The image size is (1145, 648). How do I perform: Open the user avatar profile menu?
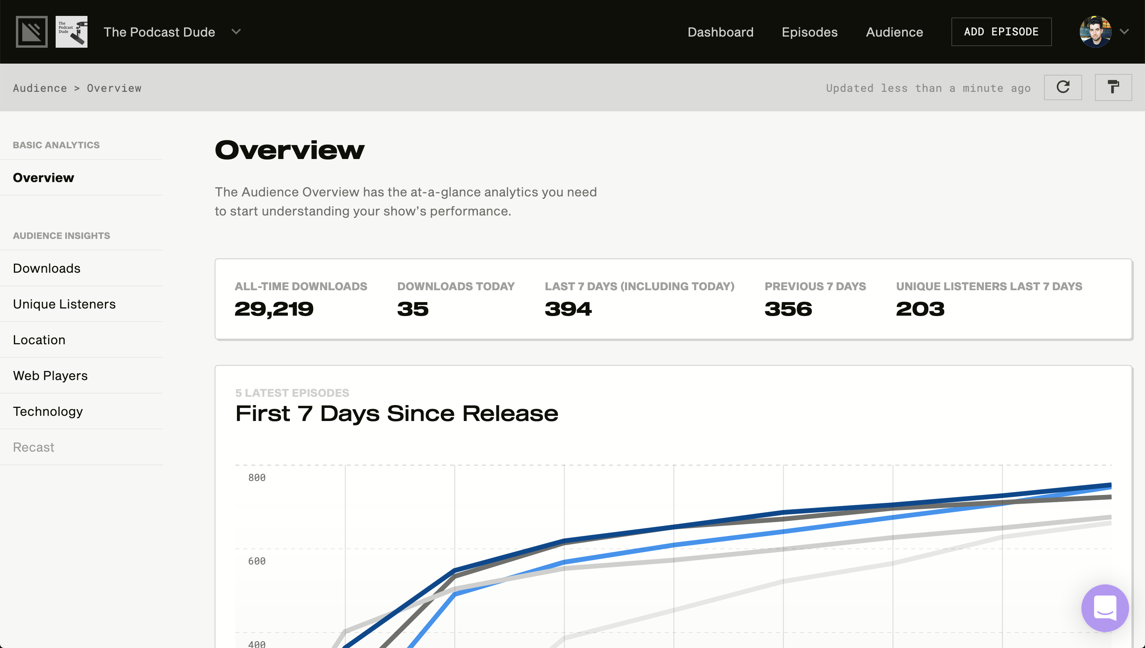pos(1095,31)
